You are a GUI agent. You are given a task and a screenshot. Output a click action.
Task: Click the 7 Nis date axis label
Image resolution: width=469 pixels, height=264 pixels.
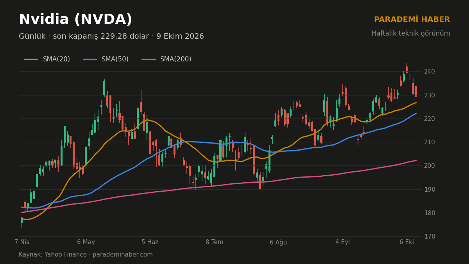pos(22,242)
